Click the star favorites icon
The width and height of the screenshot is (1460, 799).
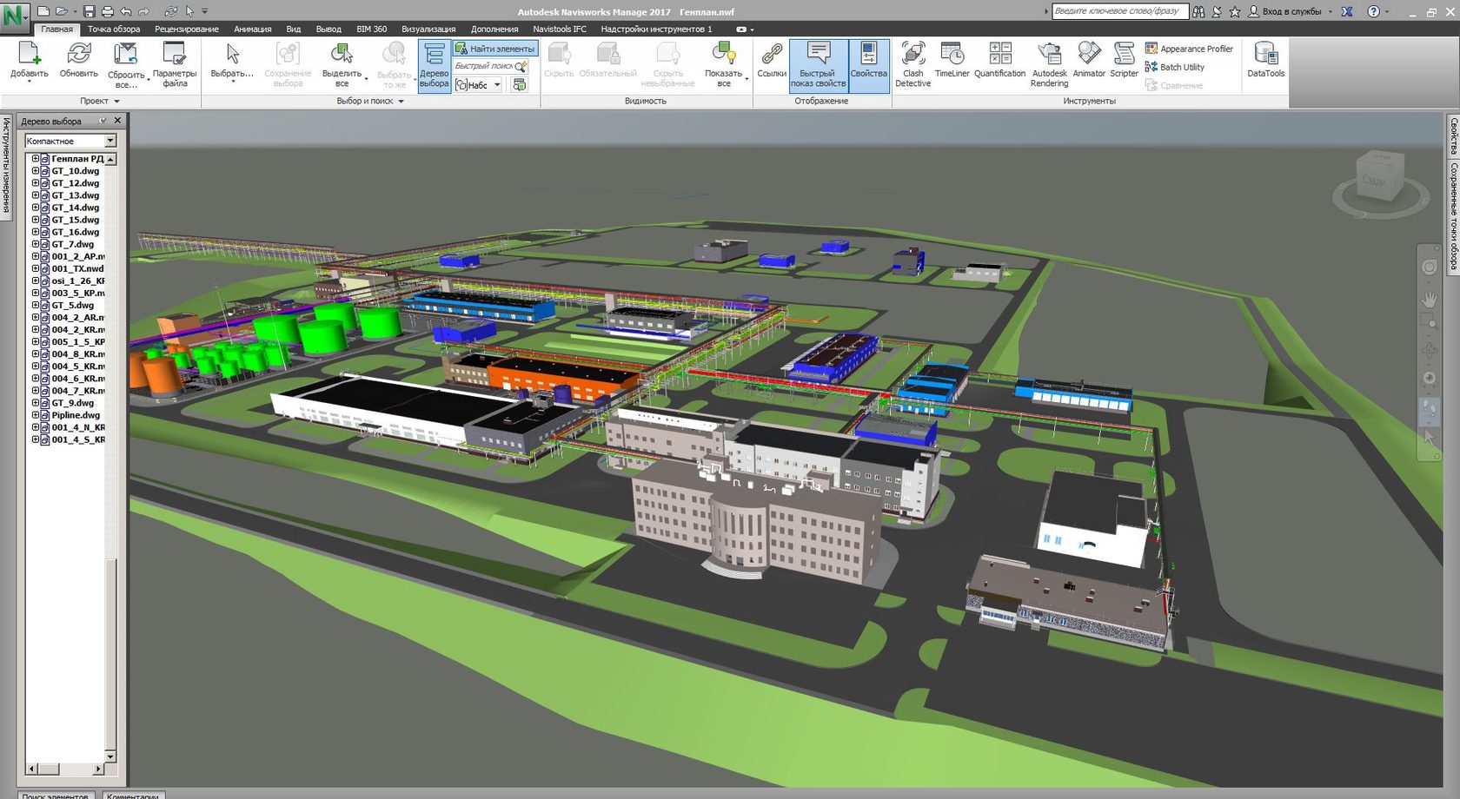click(x=1234, y=11)
